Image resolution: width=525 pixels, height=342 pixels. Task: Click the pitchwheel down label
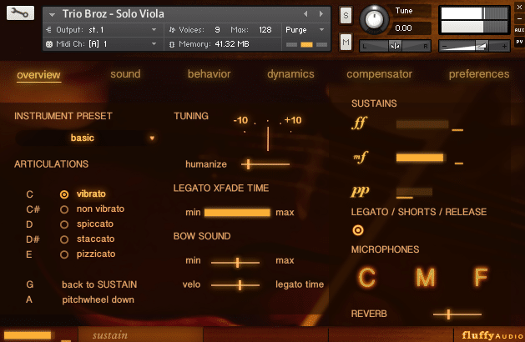[x=98, y=299]
